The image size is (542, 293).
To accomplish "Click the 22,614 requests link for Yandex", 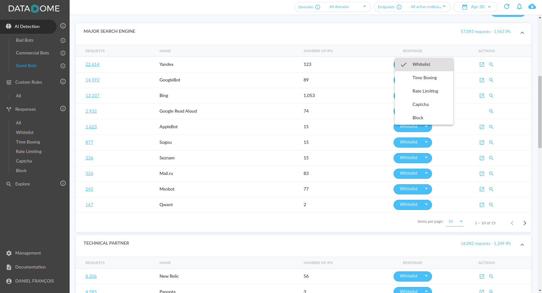I will click(x=92, y=64).
